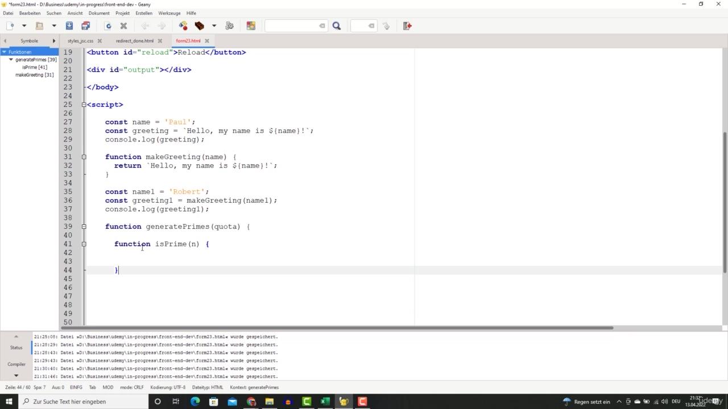Screen dimensions: 728x409
Task: Save the current file via toolbar
Action: [x=69, y=26]
